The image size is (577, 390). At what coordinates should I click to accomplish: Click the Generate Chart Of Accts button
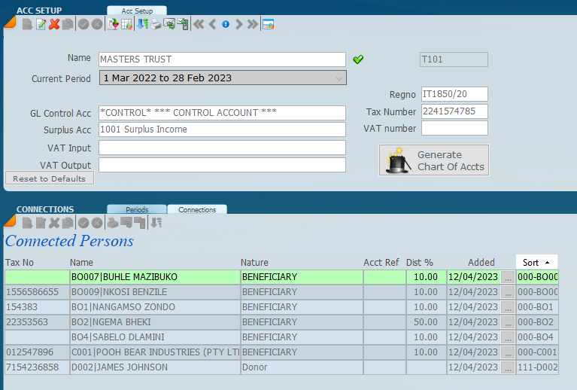coord(434,160)
